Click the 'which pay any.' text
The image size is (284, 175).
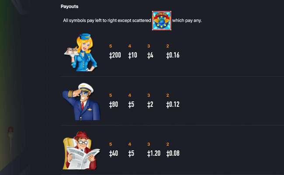(187, 21)
